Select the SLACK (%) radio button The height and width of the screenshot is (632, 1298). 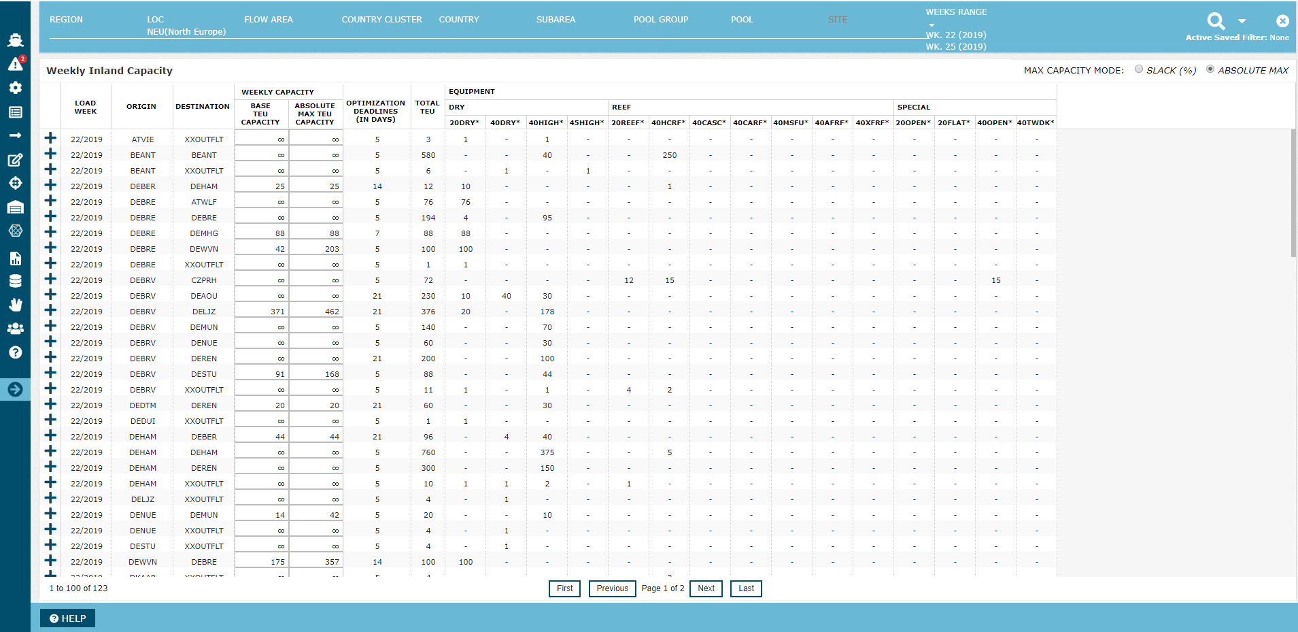pos(1139,69)
